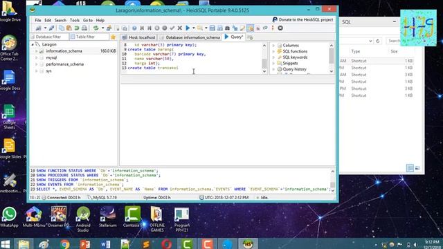The height and width of the screenshot is (249, 443).
Task: Click the black circle X cancel query icon
Action: tap(280, 28)
